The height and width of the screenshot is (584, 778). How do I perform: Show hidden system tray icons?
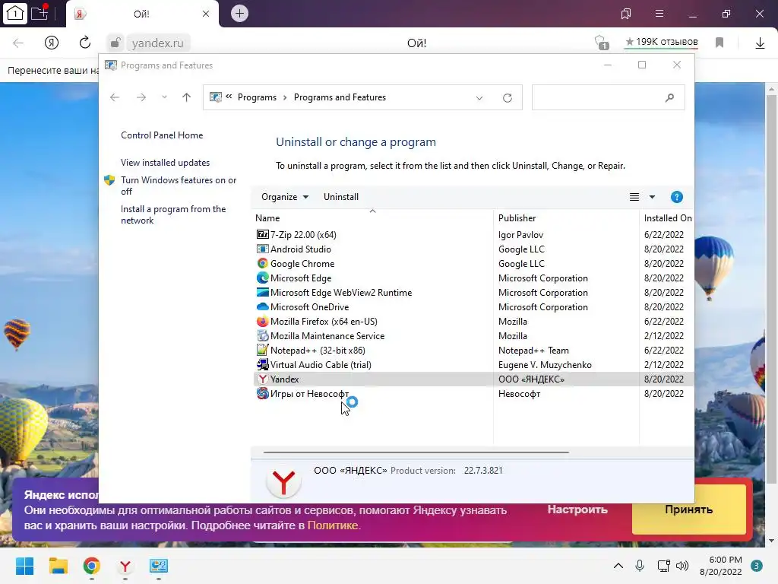618,566
